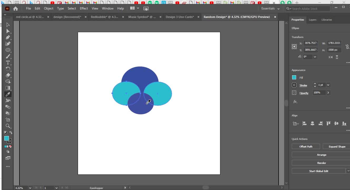
Task: Open the Object menu
Action: coord(48,8)
